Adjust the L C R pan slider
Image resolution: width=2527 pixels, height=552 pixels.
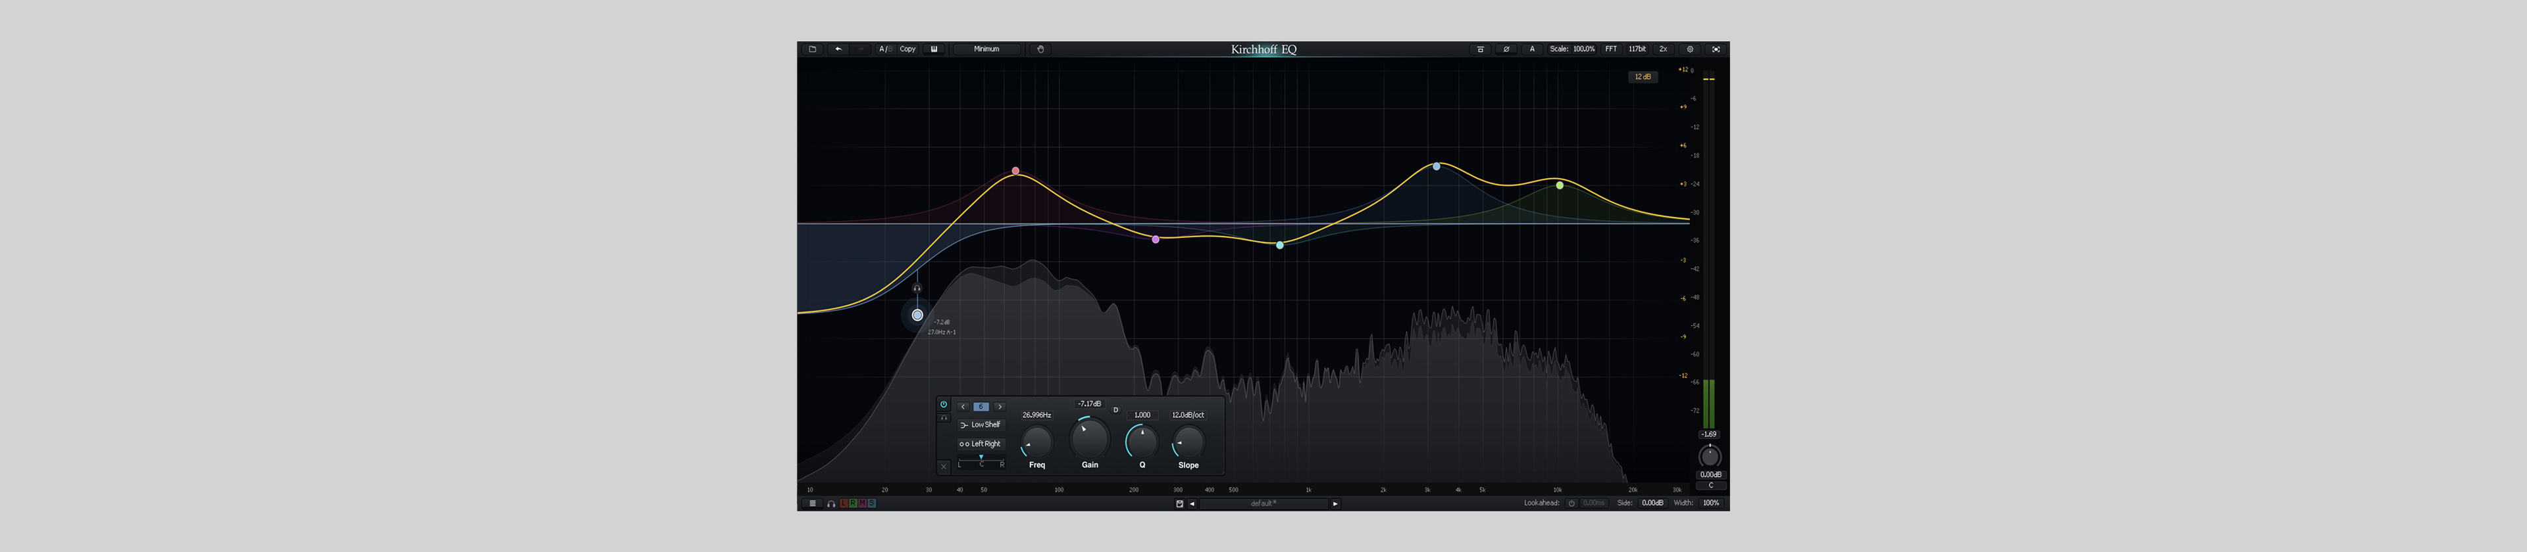click(x=981, y=462)
